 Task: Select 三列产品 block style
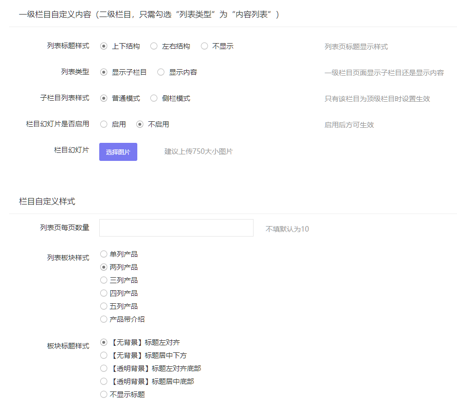[104, 280]
